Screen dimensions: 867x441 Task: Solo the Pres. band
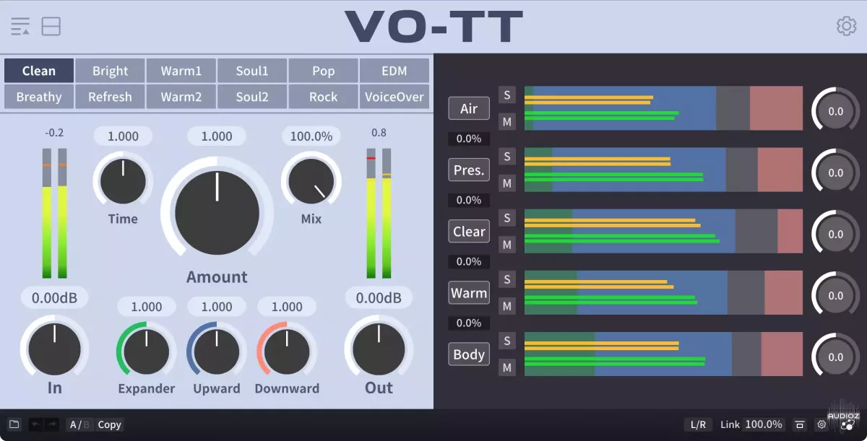click(x=507, y=156)
